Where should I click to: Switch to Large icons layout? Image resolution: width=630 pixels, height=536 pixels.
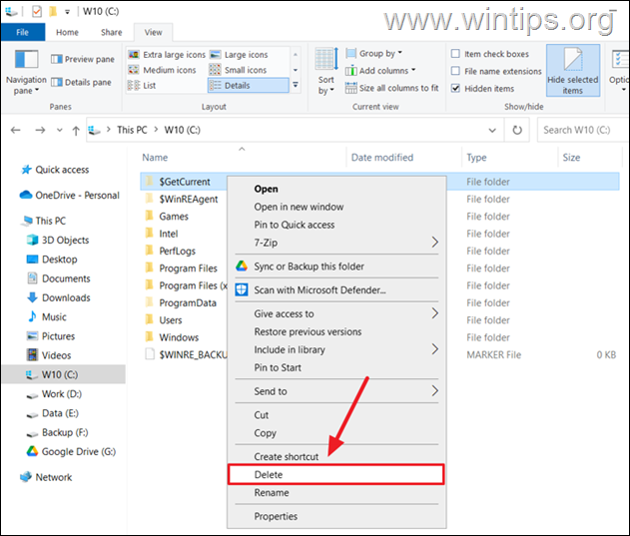pos(239,54)
